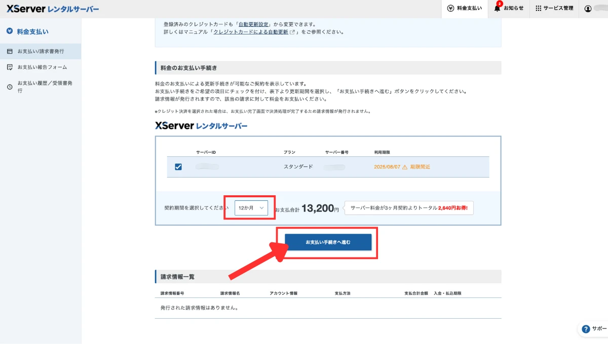Open the お知らせ header menu
Screen dimensions: 608x344
509,9
